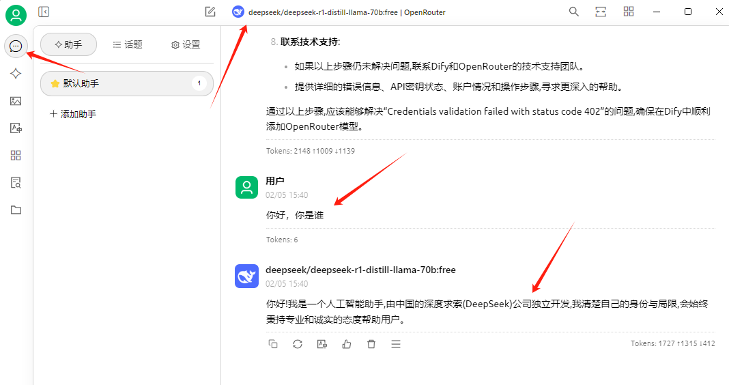Screen dimensions: 729x385
Task: Click the green 用户 avatar in chat
Action: [x=247, y=188]
